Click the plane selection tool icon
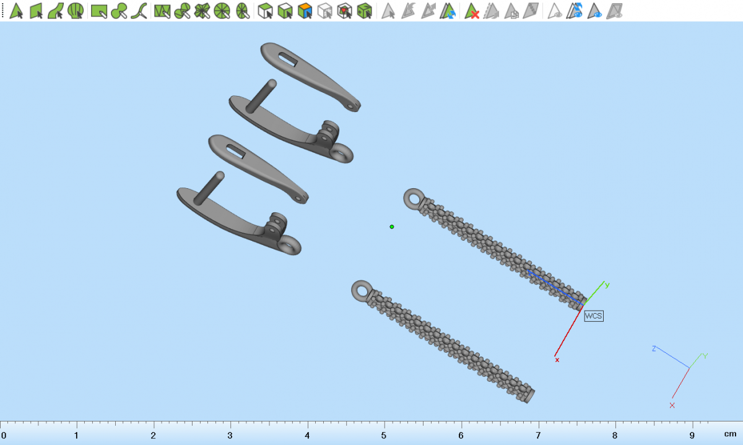The height and width of the screenshot is (445, 743). click(36, 11)
